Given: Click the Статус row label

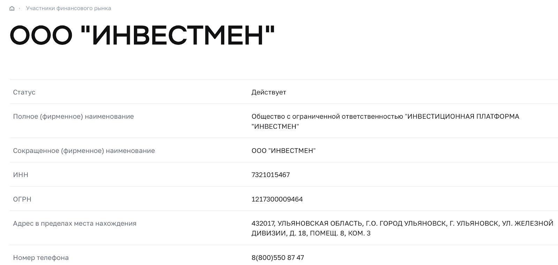Looking at the screenshot, I should point(24,93).
